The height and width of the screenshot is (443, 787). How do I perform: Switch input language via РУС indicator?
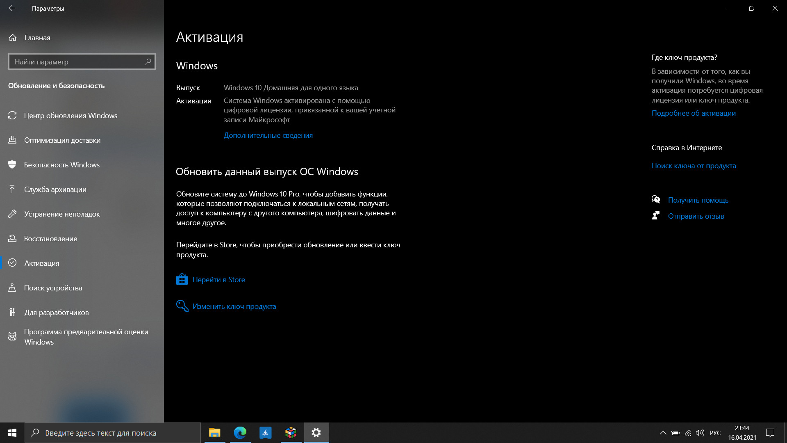click(x=715, y=433)
